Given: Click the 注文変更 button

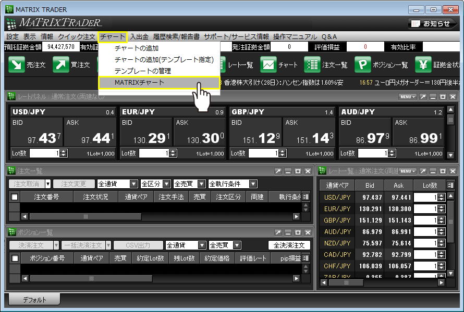Looking at the screenshot, I should coord(74,184).
